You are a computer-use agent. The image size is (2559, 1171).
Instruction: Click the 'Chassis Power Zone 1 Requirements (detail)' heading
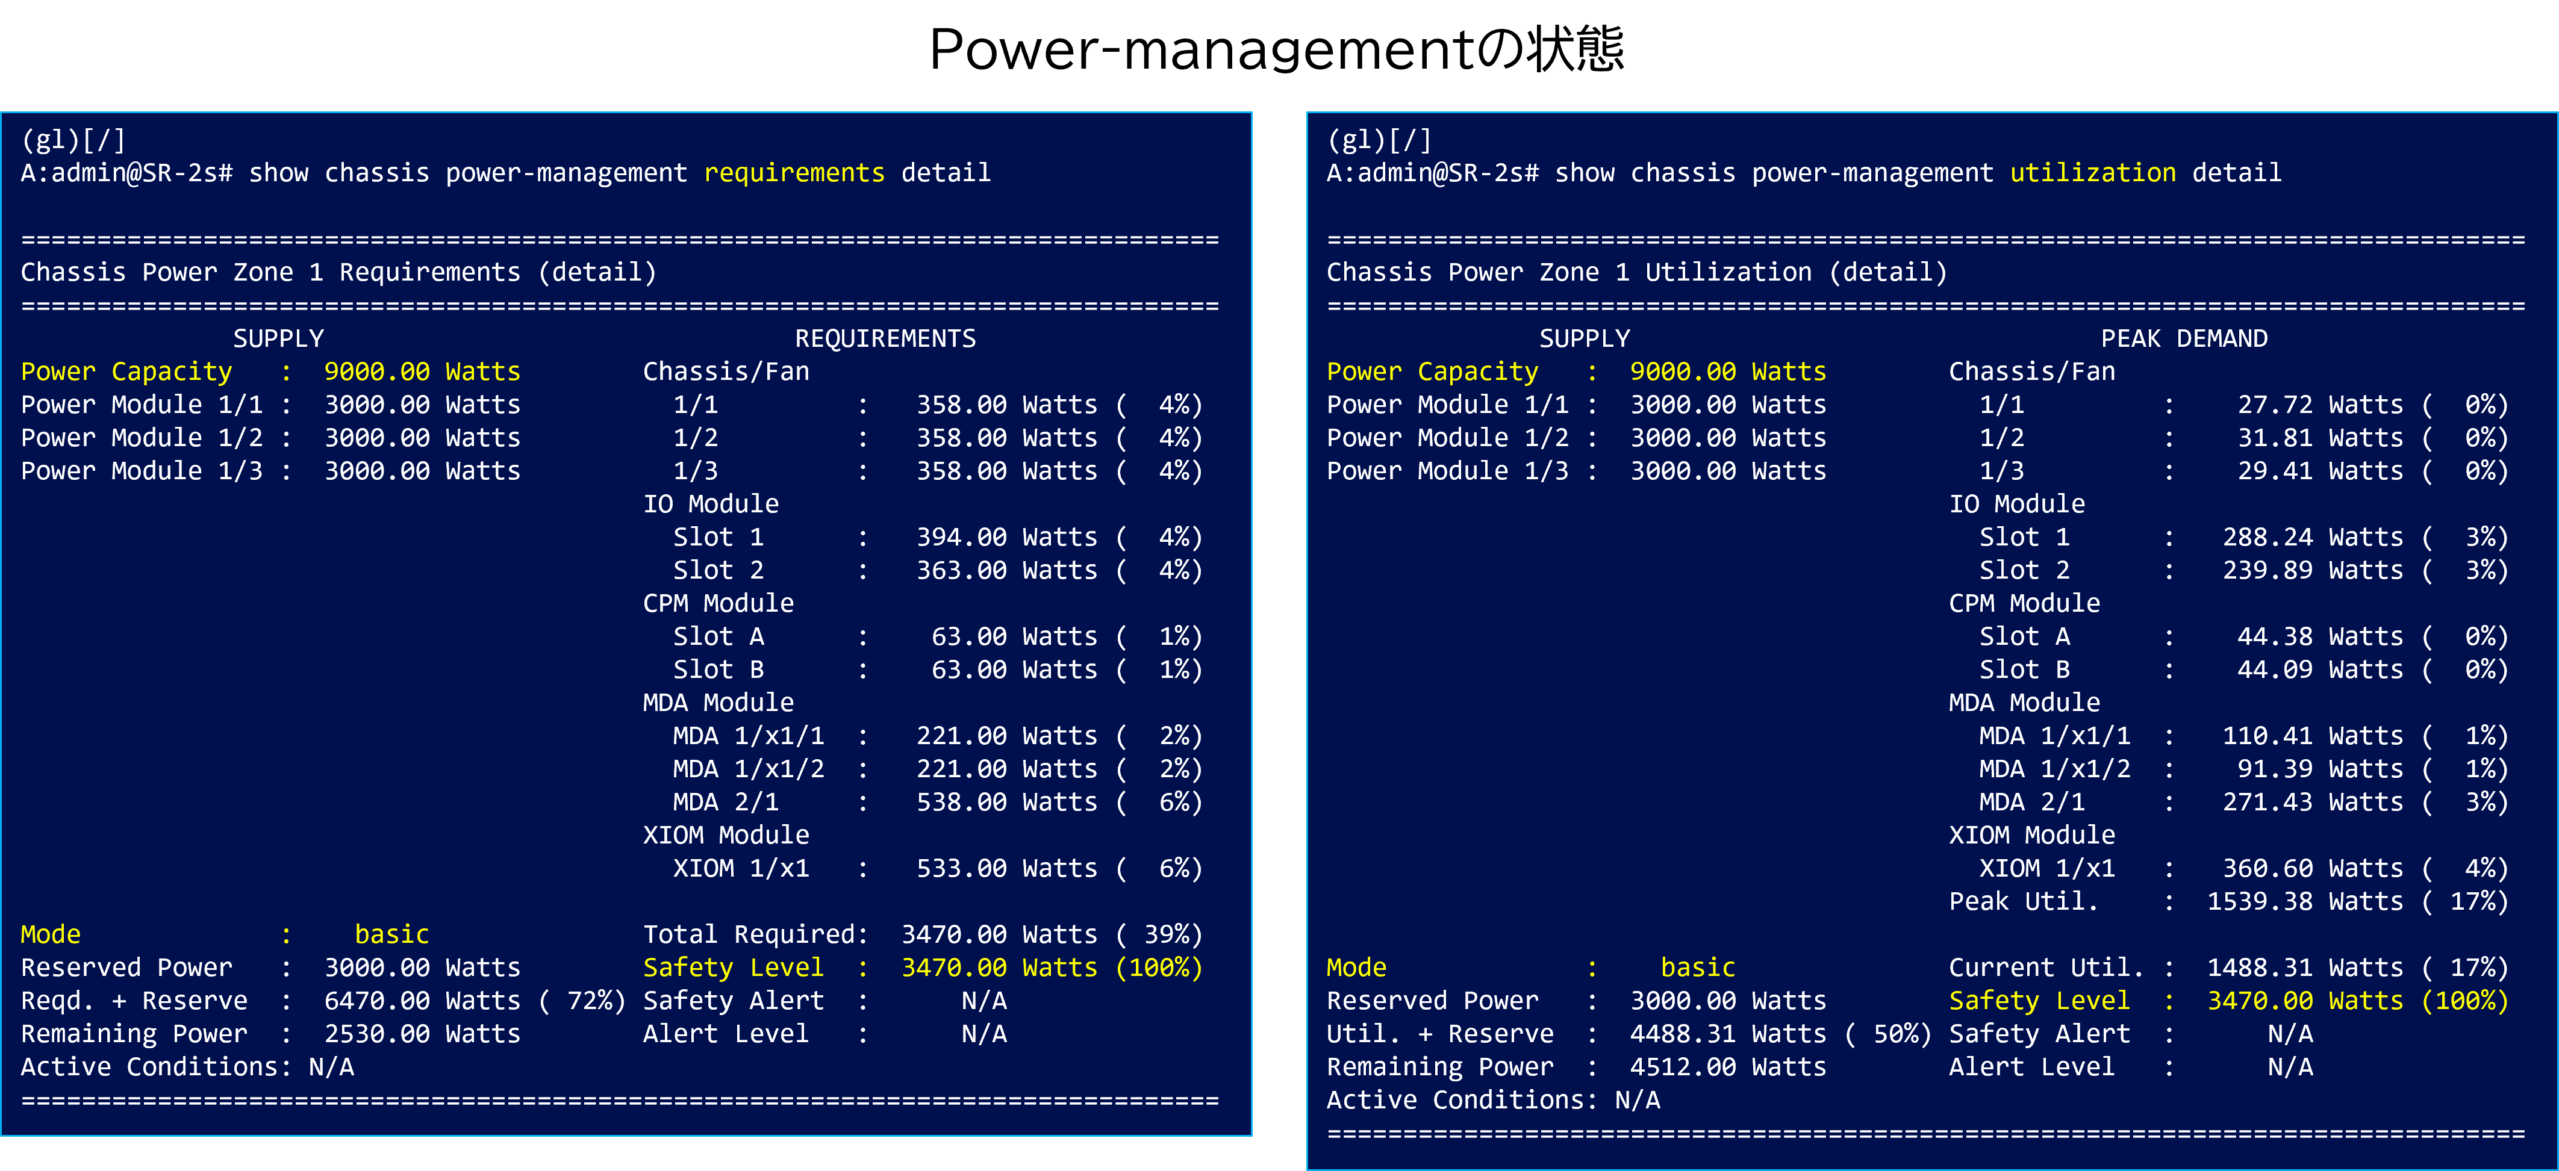338,272
